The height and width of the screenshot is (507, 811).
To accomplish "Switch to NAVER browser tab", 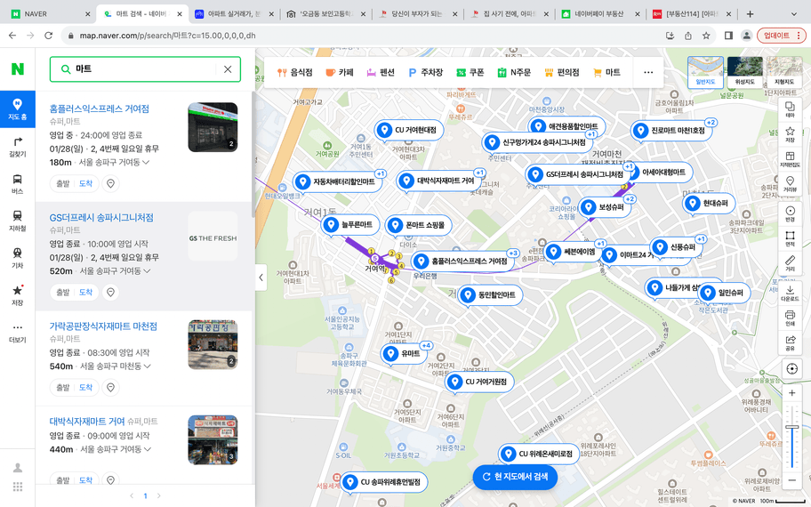I will 50,14.
